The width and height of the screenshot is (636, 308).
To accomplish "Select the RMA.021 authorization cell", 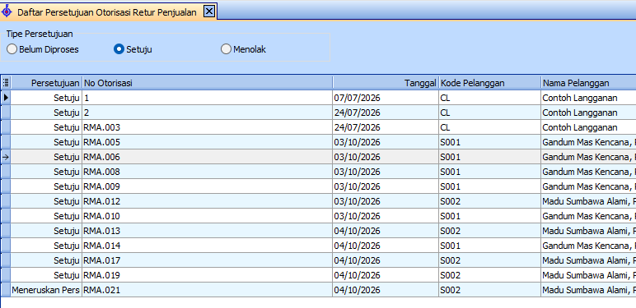I will click(x=208, y=290).
